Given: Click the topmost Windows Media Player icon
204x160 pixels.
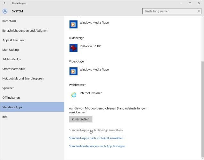Looking at the screenshot, I should pyautogui.click(x=73, y=24).
